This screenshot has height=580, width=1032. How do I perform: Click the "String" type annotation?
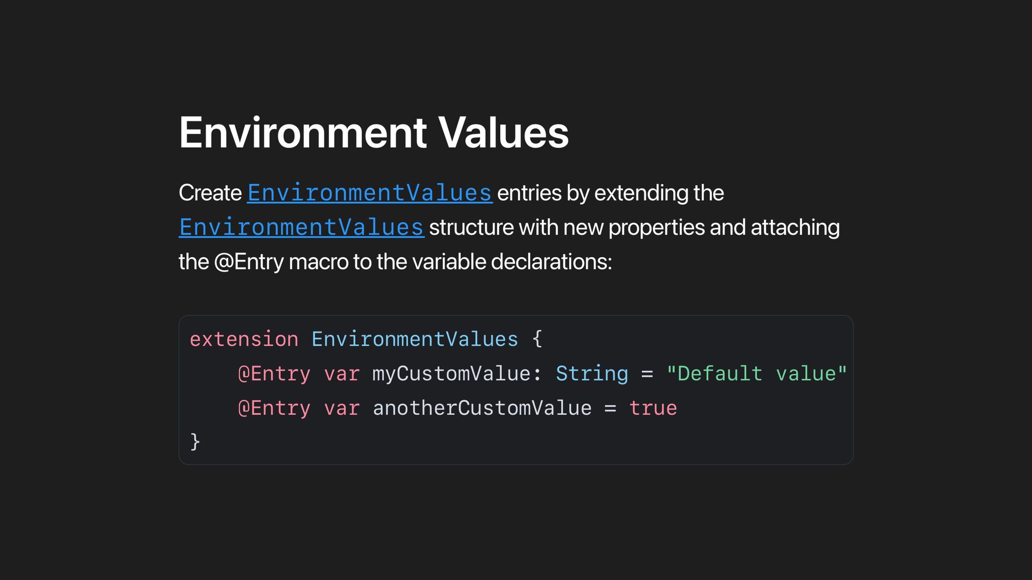pos(592,374)
